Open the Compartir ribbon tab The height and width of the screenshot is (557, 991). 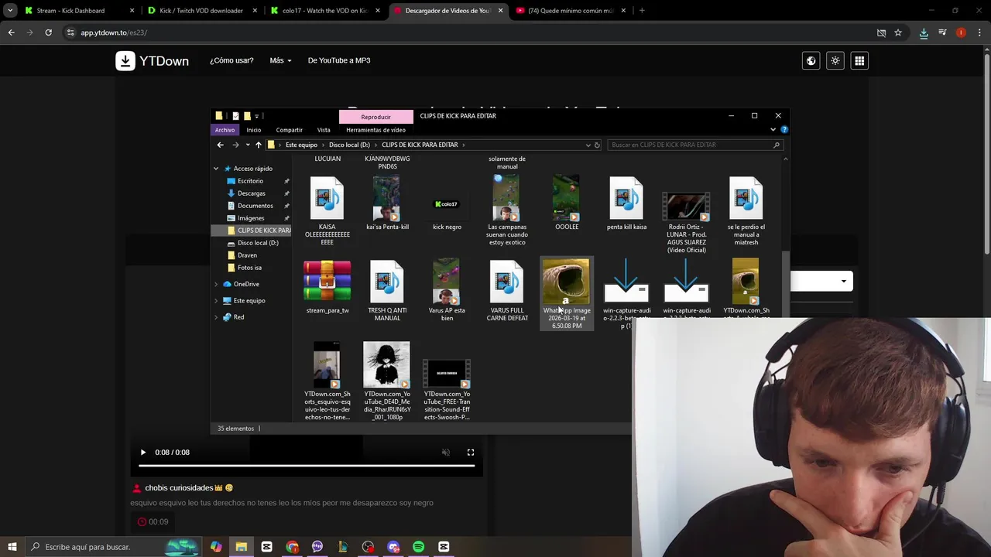[290, 130]
